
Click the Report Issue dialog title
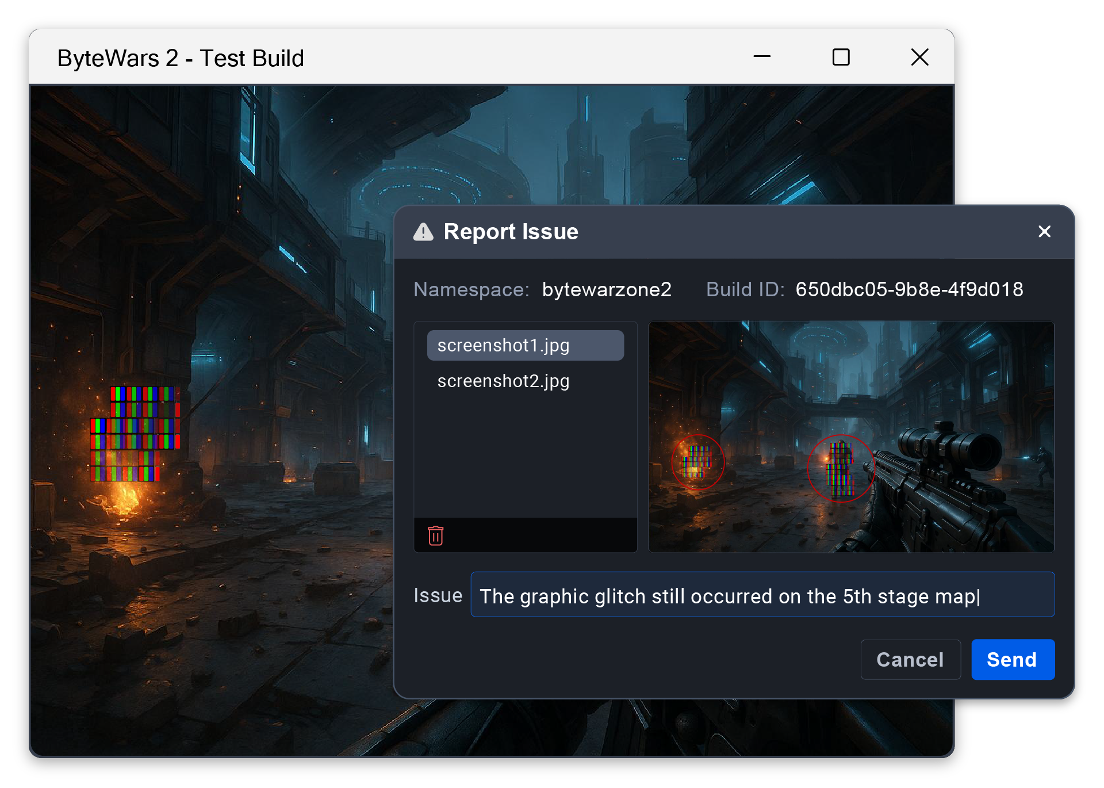(511, 232)
